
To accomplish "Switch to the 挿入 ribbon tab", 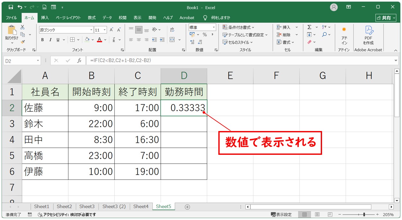I will (45, 18).
